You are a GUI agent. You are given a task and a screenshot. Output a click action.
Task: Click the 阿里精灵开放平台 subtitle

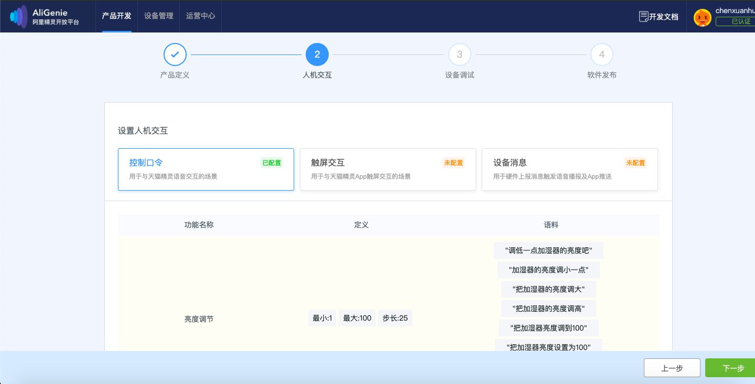[x=56, y=22]
